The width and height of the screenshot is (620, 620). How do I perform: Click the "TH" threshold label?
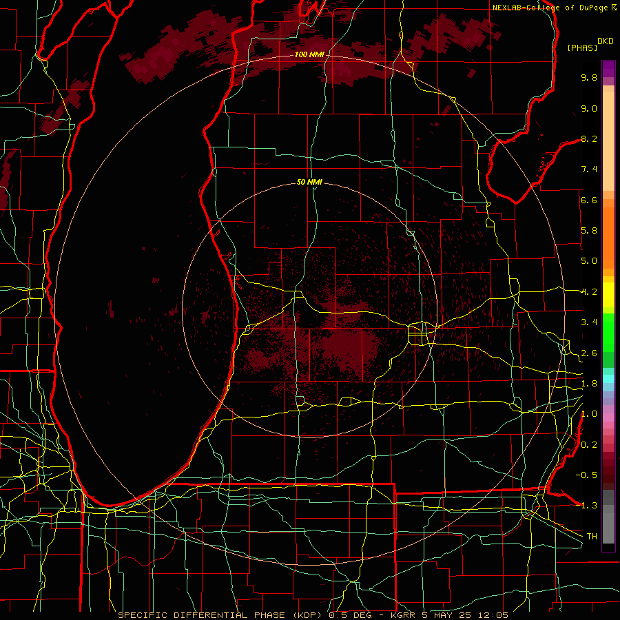coord(592,537)
